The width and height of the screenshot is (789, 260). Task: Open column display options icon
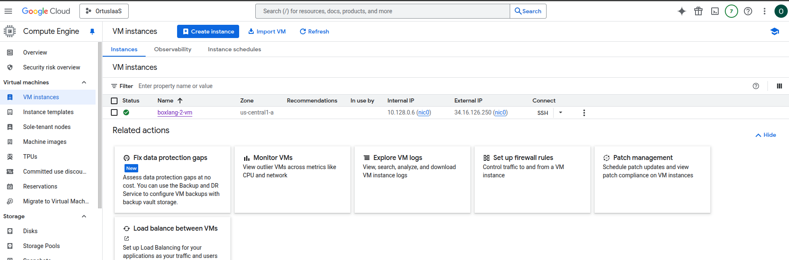(x=779, y=86)
